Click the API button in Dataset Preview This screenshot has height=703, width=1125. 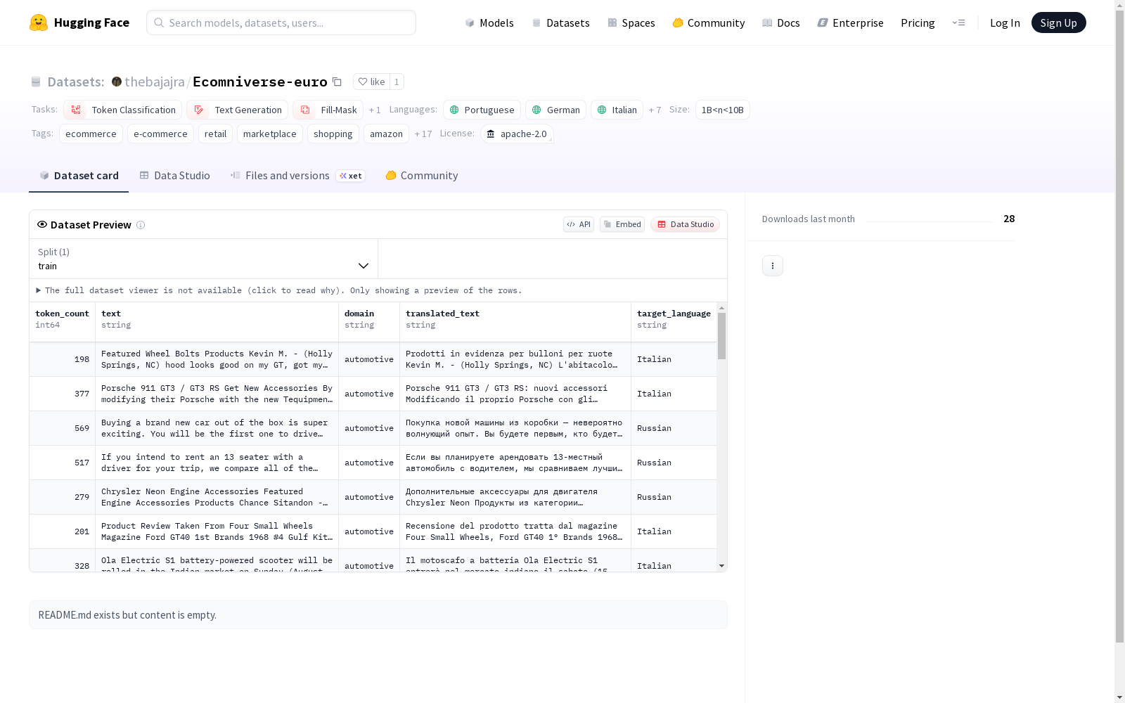(579, 224)
